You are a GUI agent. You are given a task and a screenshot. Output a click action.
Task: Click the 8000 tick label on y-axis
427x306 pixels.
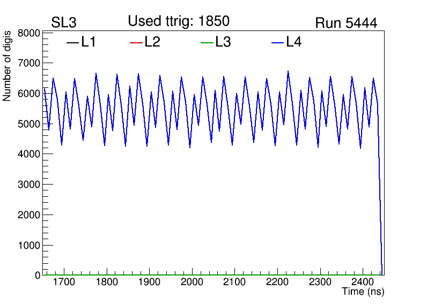30,33
